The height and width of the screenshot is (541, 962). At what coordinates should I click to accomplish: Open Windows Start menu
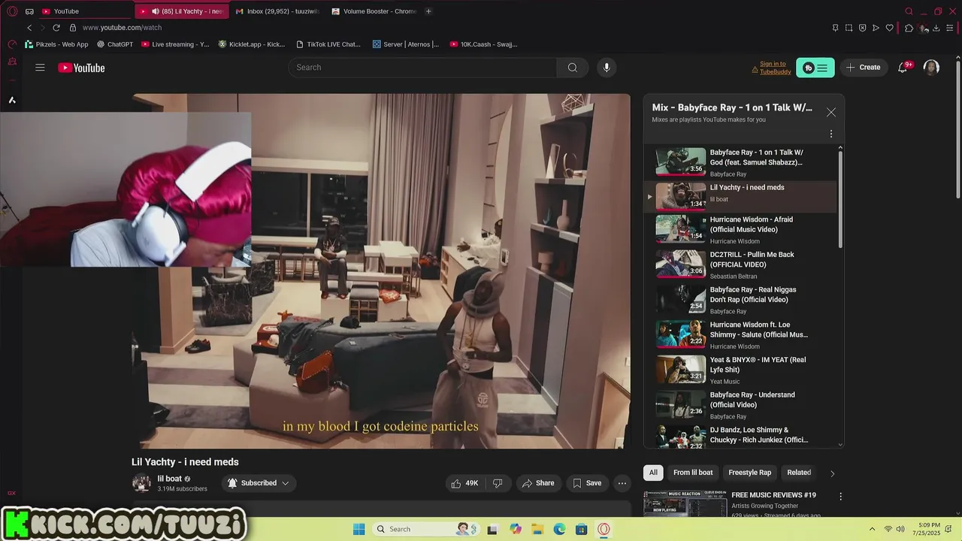358,529
